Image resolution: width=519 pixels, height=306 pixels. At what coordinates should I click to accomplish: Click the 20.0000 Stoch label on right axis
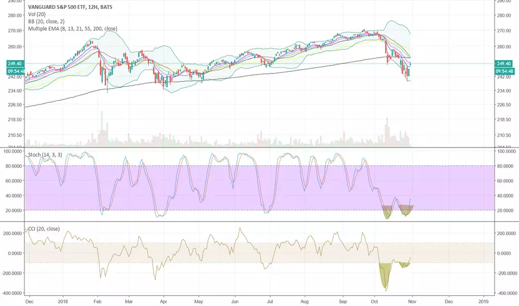coord(506,210)
